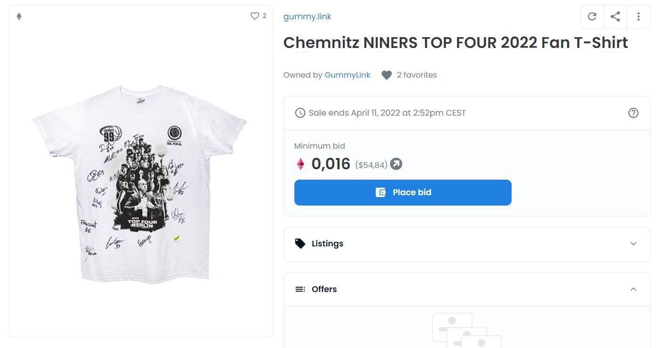Open the three-dot more options menu
Image resolution: width=663 pixels, height=348 pixels.
click(638, 17)
